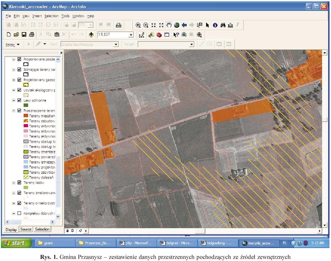
Task: Open the Find binoculars tool
Action: [223, 25]
